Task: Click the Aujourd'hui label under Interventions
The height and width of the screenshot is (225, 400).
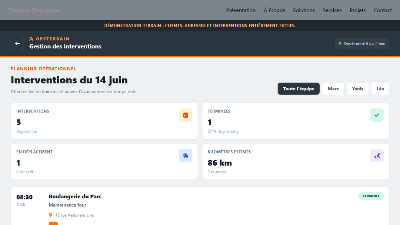Action: point(27,131)
